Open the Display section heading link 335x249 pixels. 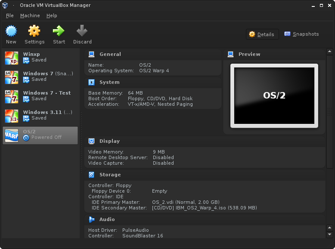[x=110, y=141]
